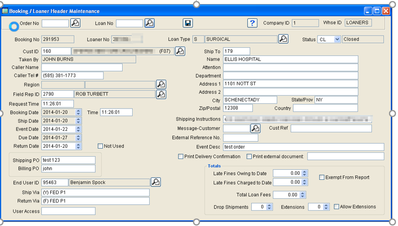
Task: Click the Due Date spinner arrows
Action: [78, 138]
